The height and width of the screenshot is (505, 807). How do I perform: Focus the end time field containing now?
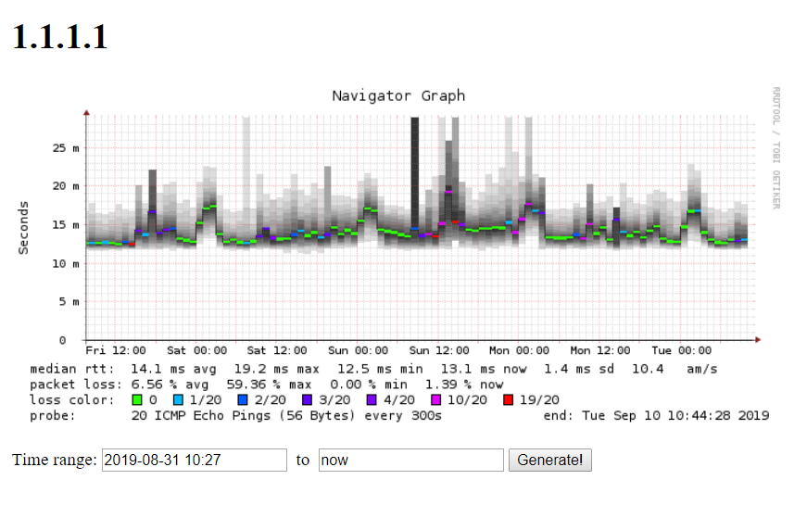410,460
